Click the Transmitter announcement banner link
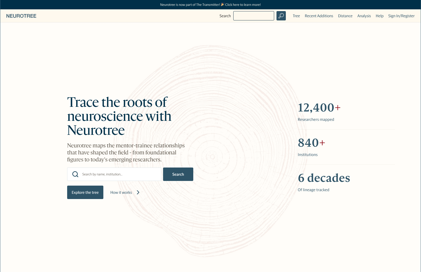Viewport: 421px width, 272px height. pos(210,5)
